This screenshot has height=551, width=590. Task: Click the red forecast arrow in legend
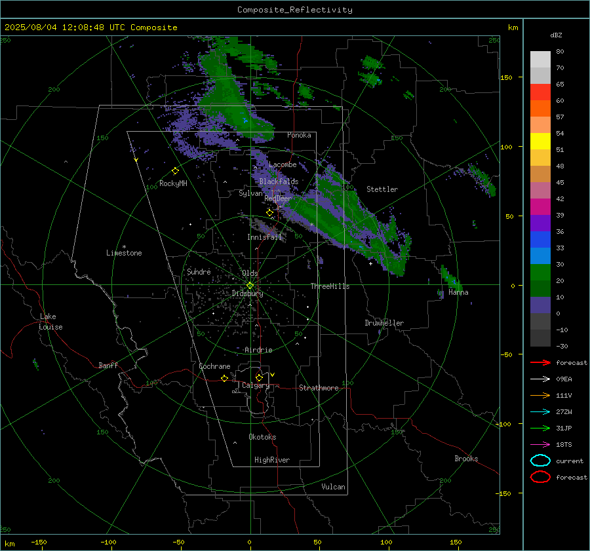[540, 362]
